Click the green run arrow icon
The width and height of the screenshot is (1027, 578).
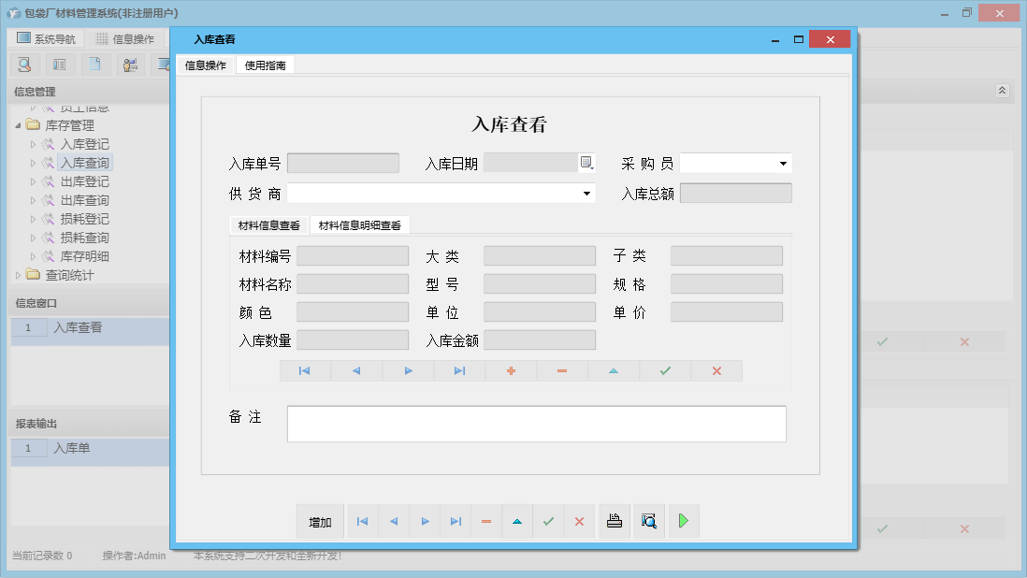pos(683,521)
